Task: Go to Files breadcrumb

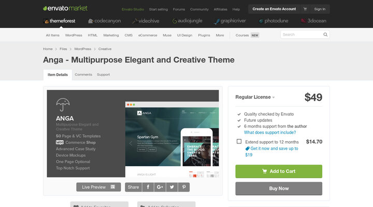Action: point(63,49)
